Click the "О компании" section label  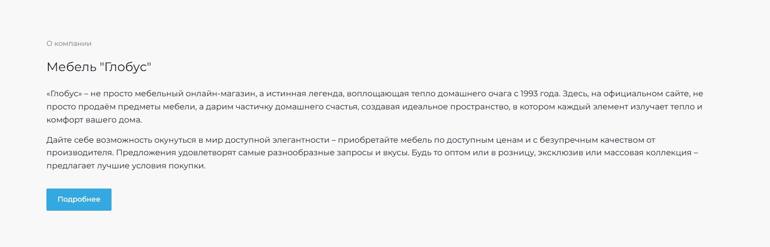point(69,43)
